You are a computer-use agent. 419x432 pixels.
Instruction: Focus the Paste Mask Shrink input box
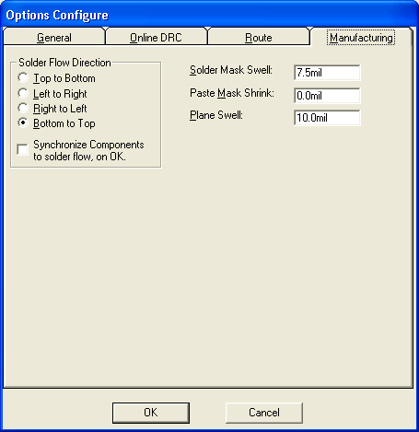pyautogui.click(x=327, y=96)
